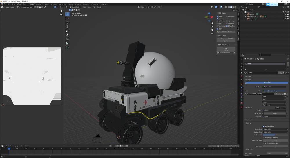Image resolution: width=290 pixels, height=158 pixels.
Task: Pin the image in the image editor
Action: click(x=45, y=7)
